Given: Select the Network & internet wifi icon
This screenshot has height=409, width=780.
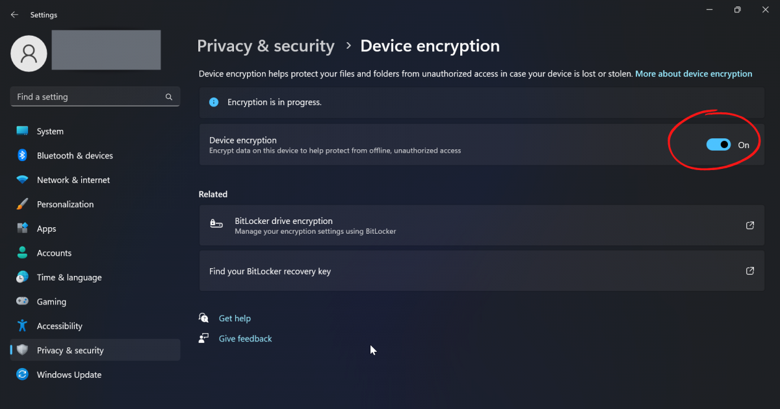Looking at the screenshot, I should click(x=23, y=180).
